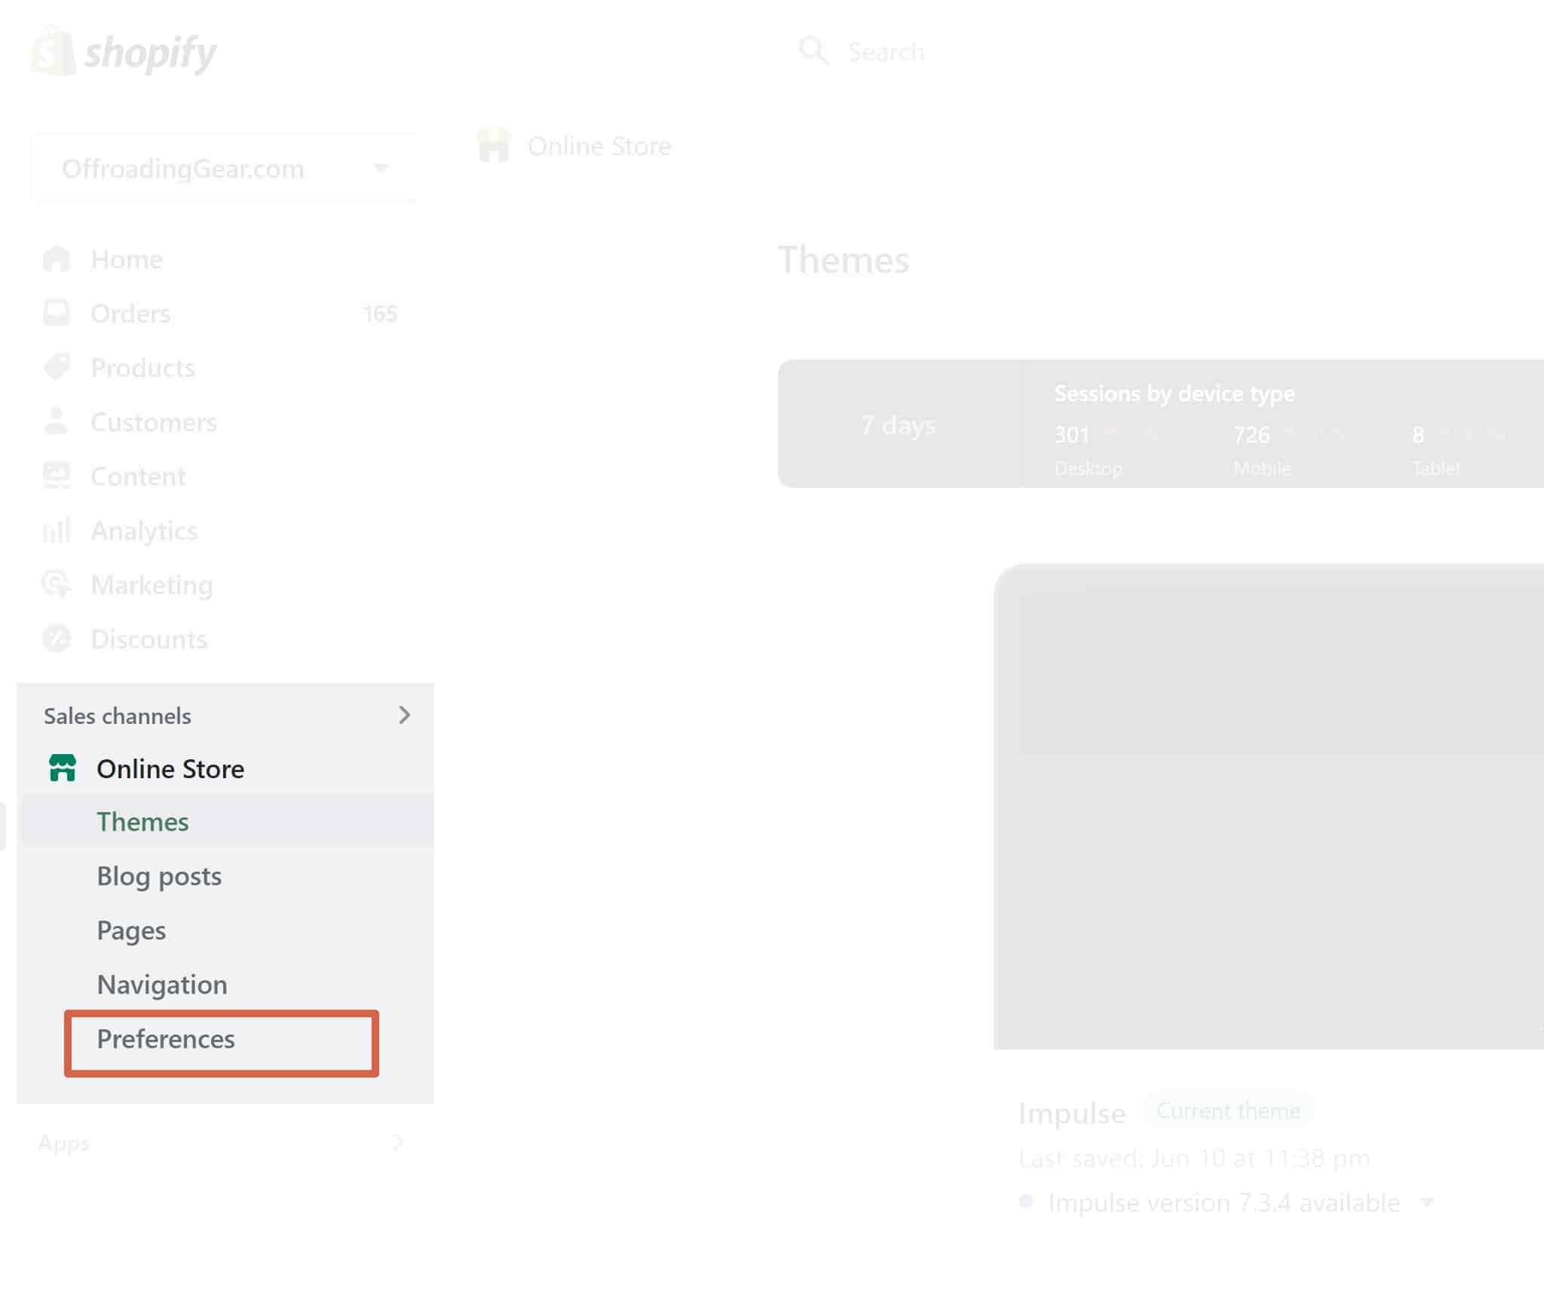The image size is (1544, 1294).
Task: Open Blog posts under Online Store
Action: point(159,876)
